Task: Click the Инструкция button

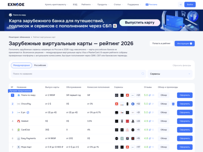Action: [184, 43]
